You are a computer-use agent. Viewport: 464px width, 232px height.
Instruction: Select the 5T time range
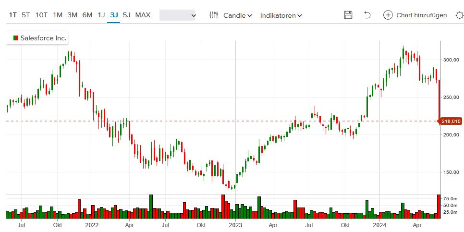click(x=26, y=15)
